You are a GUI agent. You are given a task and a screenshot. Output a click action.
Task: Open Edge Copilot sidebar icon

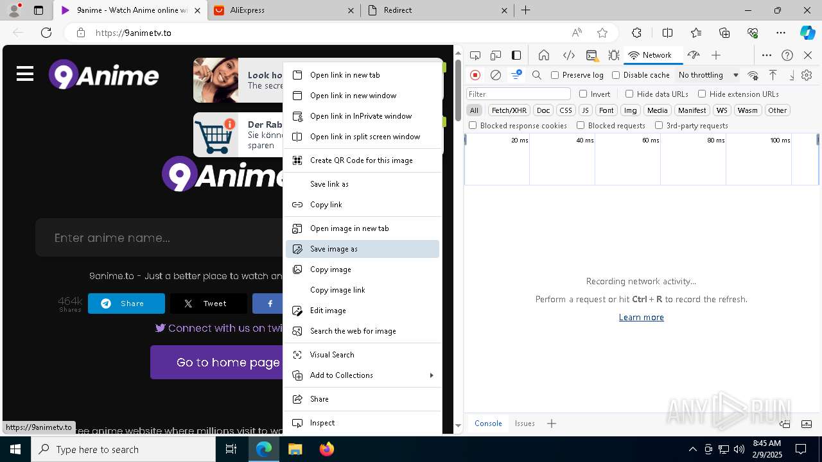(x=807, y=33)
